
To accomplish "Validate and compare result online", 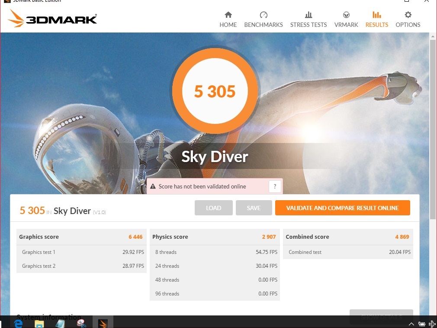I will pyautogui.click(x=343, y=208).
